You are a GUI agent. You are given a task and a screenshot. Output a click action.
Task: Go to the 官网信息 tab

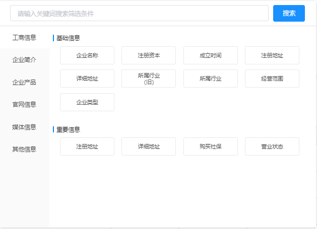[24, 105]
